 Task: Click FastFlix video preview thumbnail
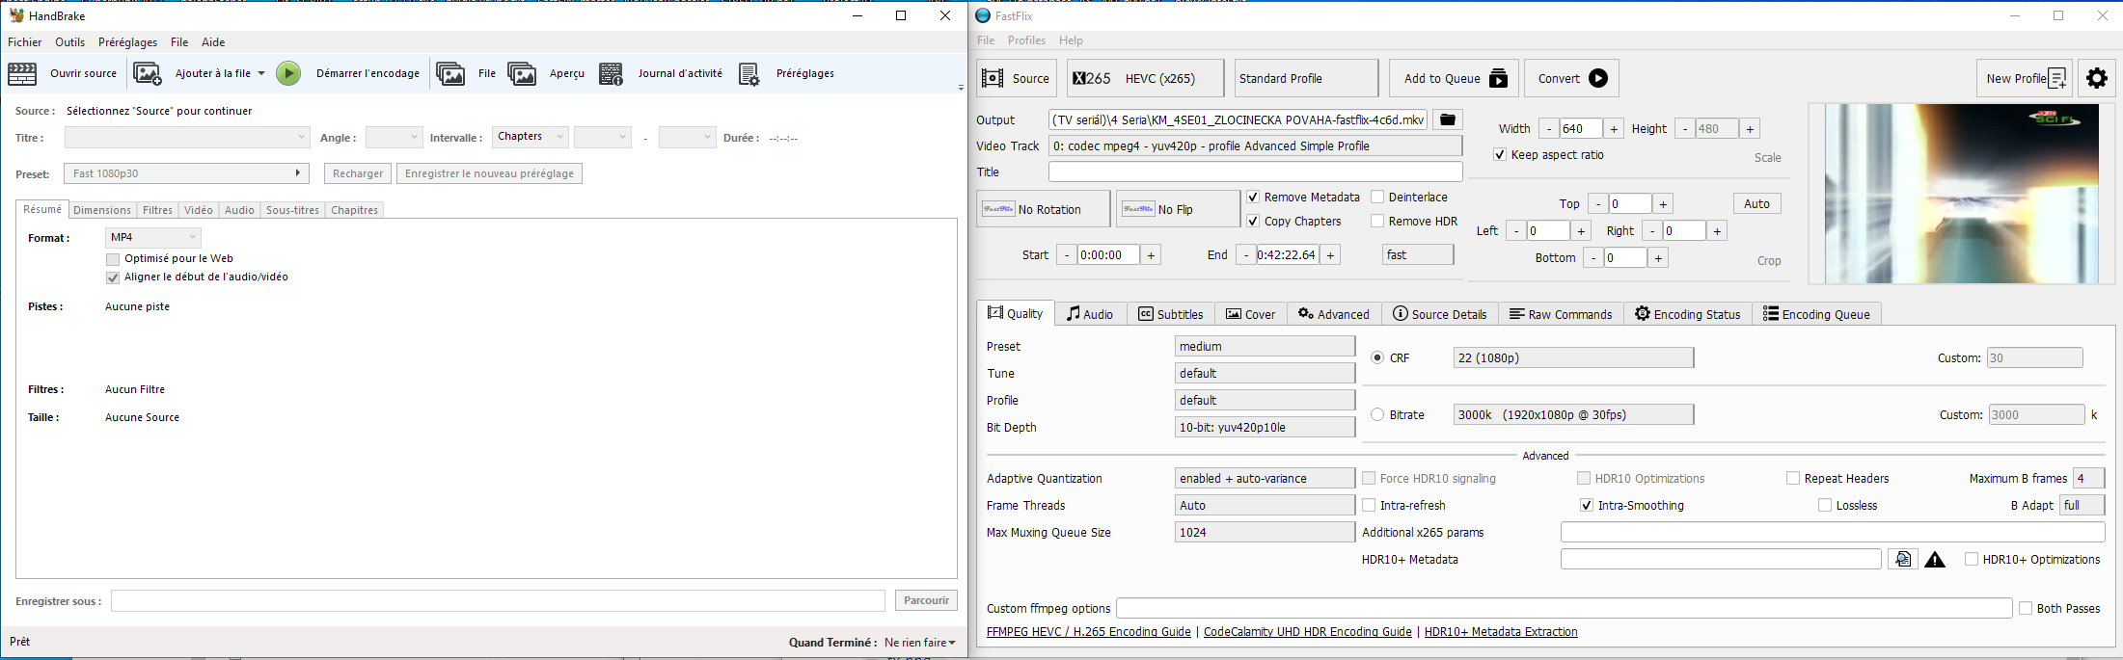(1962, 194)
